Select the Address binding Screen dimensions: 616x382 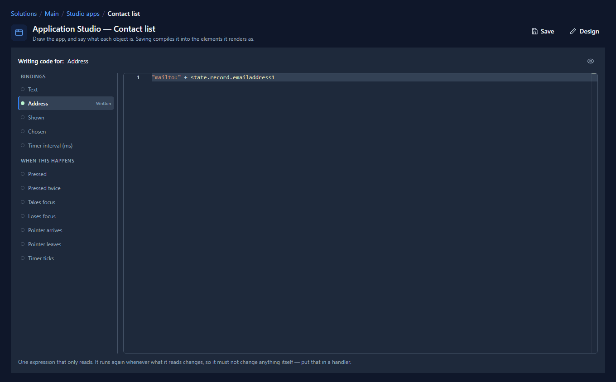[x=66, y=104]
